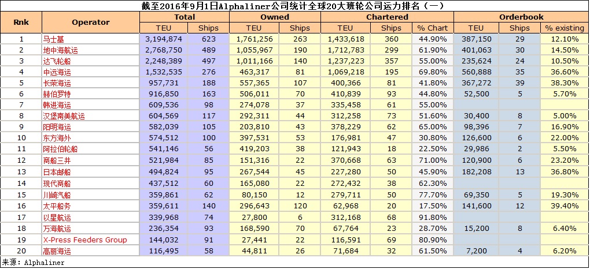
Task: Open the 高丽海运 link in the last row
Action: click(57, 251)
